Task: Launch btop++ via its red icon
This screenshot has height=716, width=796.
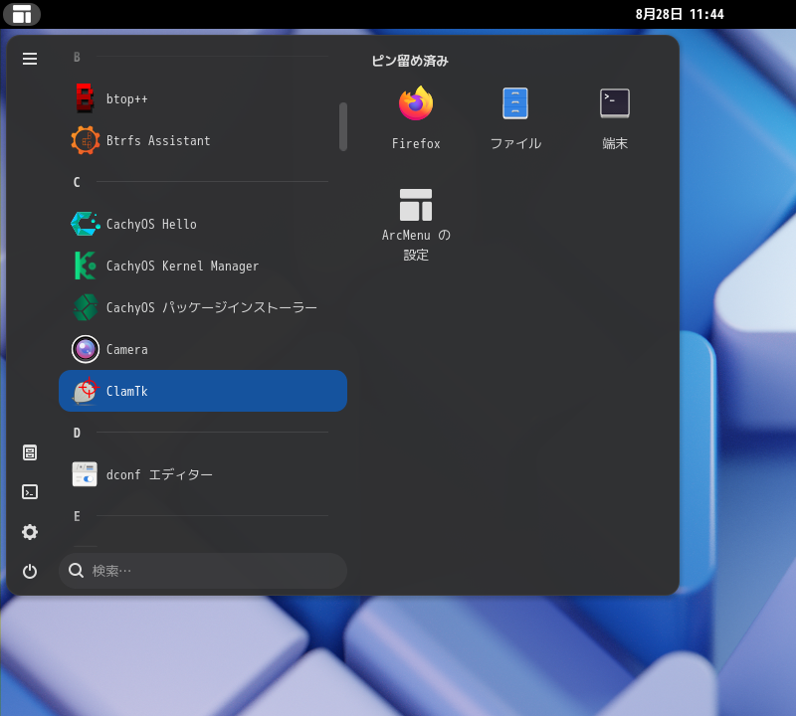Action: coord(85,98)
